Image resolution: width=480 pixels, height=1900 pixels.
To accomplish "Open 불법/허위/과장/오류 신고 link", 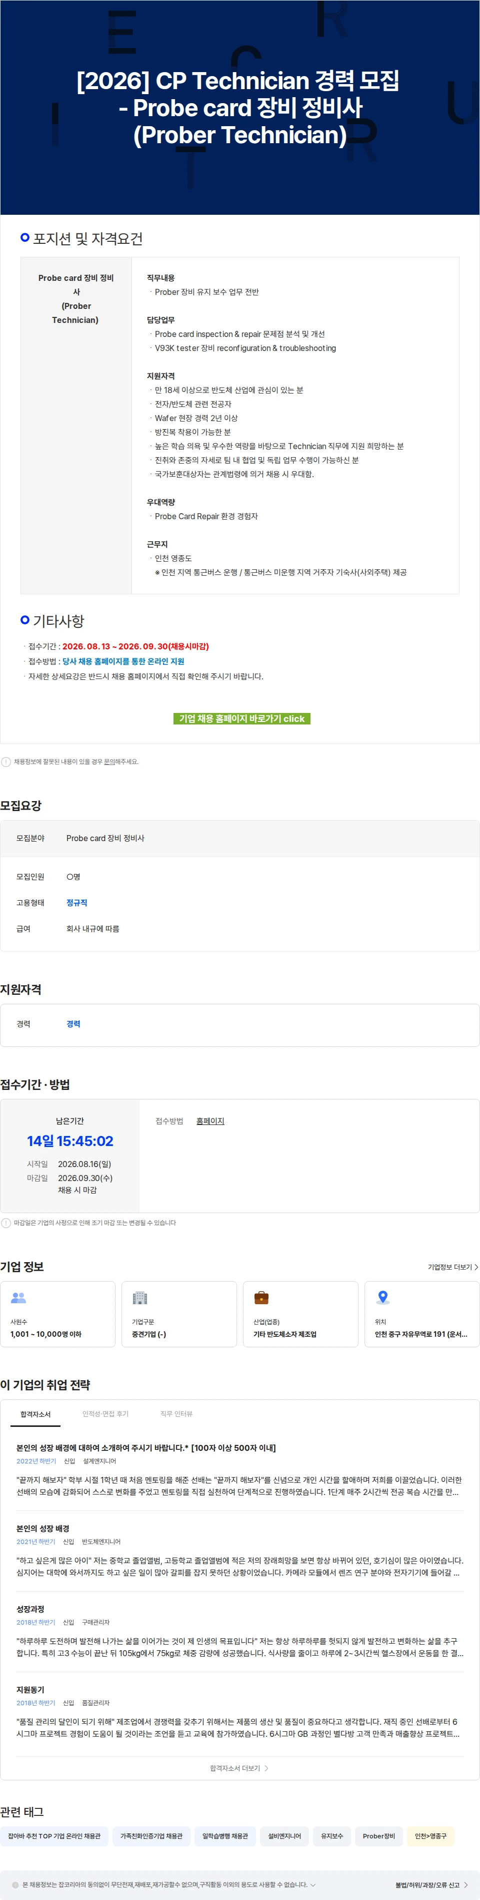I will coord(431,1884).
